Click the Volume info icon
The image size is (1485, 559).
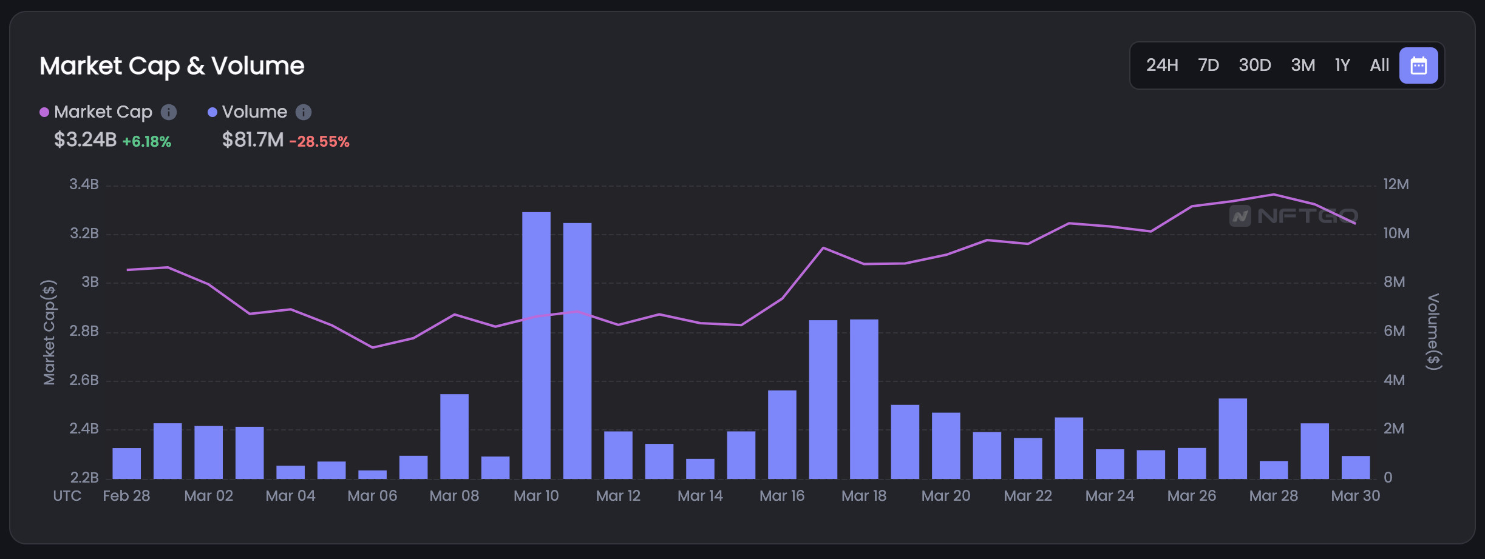click(x=304, y=112)
